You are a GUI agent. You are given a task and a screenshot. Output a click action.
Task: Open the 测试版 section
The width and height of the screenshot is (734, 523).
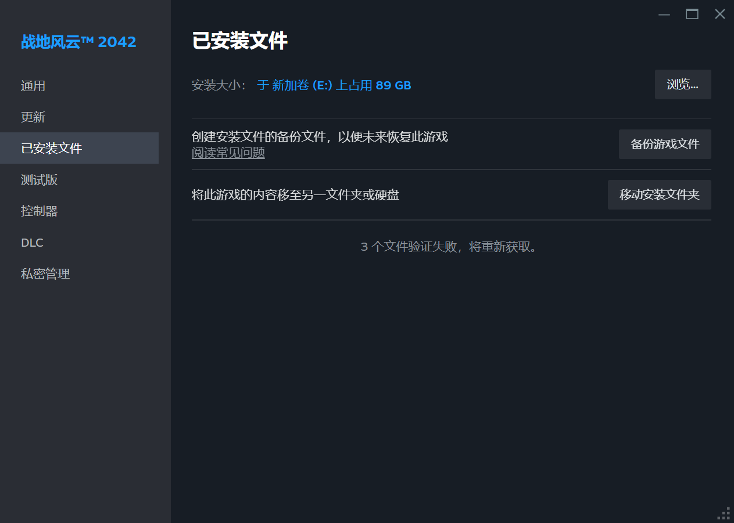(39, 179)
